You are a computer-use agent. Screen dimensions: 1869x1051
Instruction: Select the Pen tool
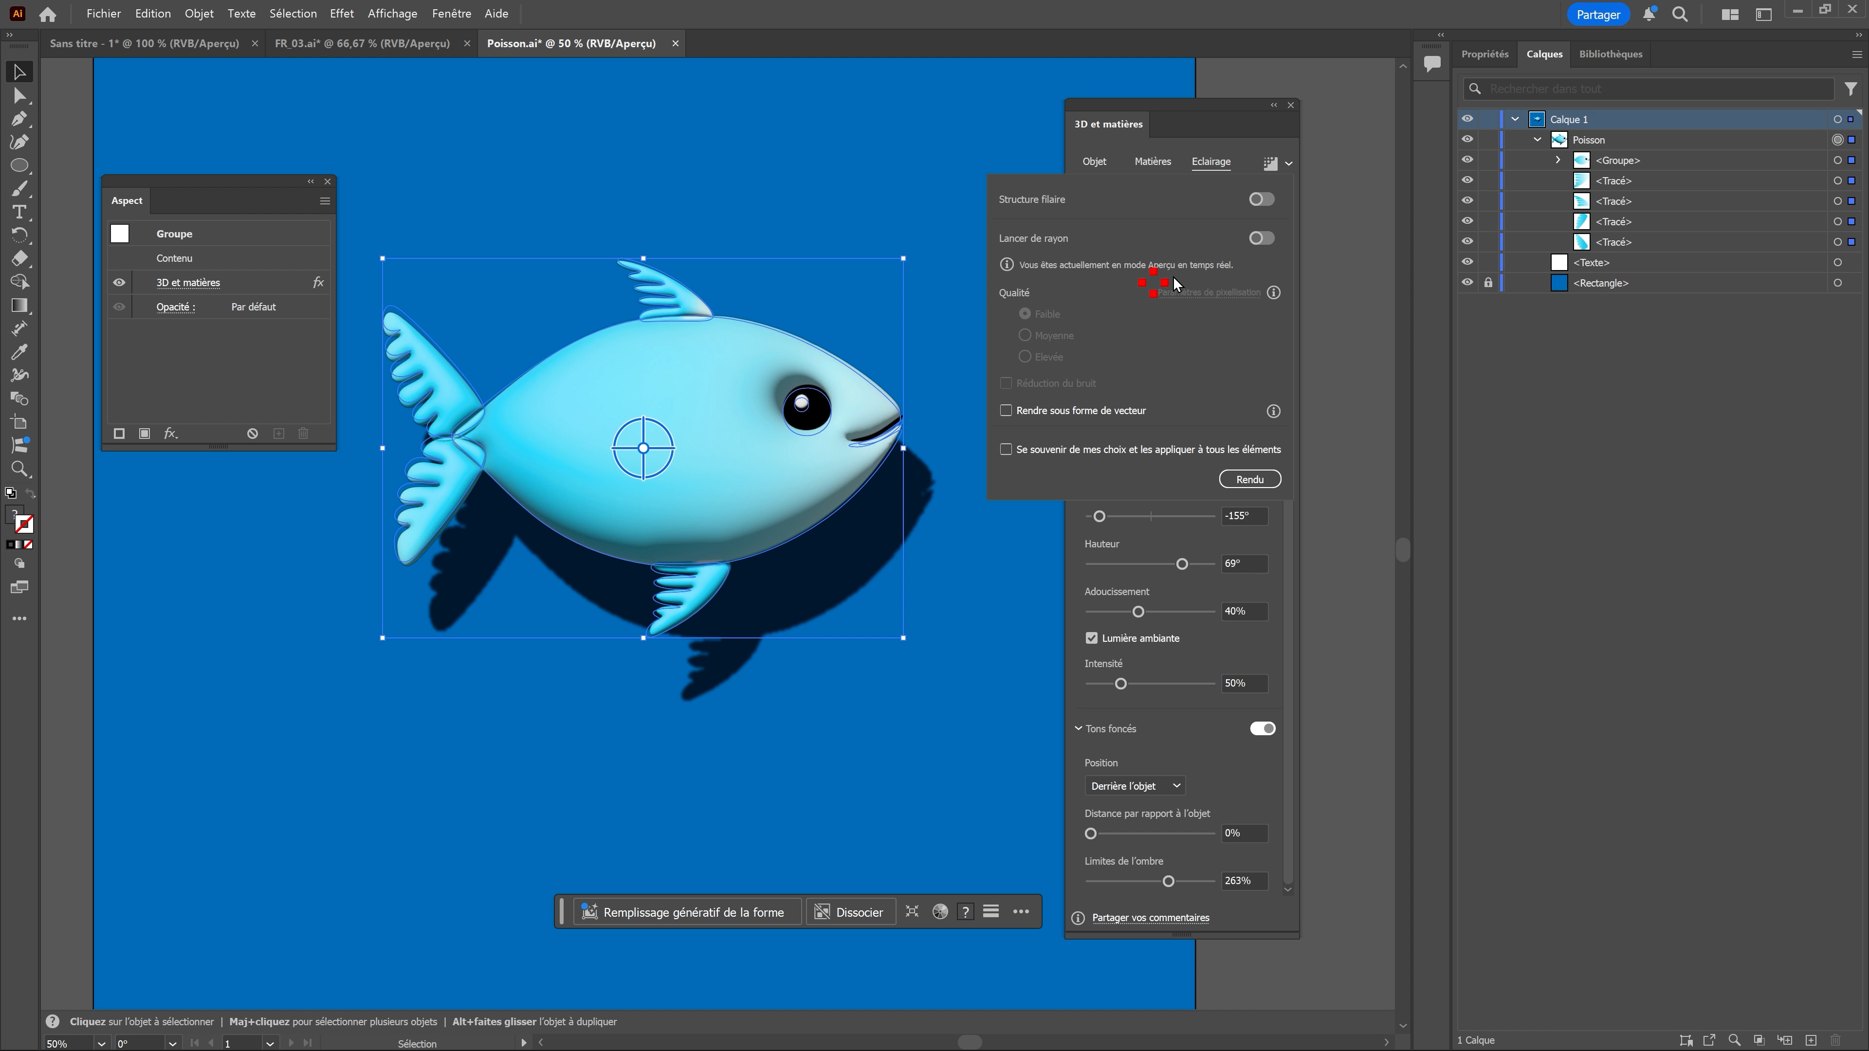coord(19,119)
